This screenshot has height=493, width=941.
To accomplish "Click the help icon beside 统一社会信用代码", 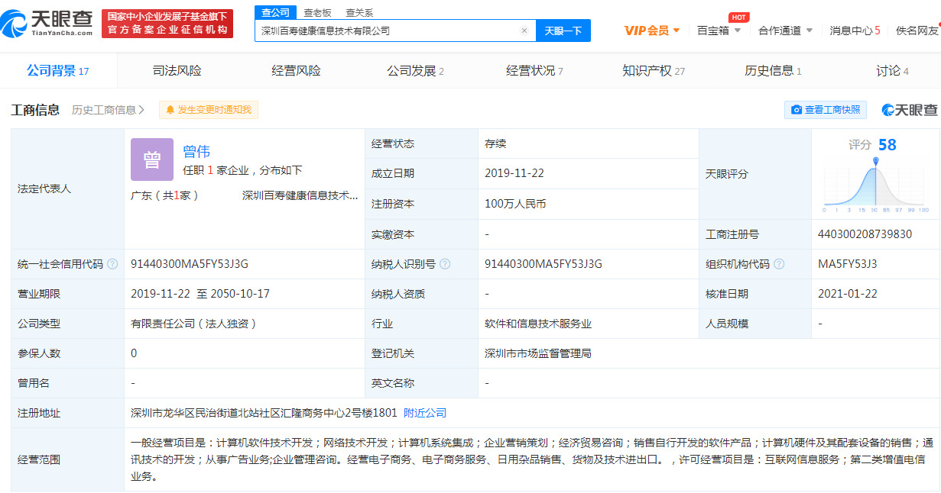I will coord(112,264).
